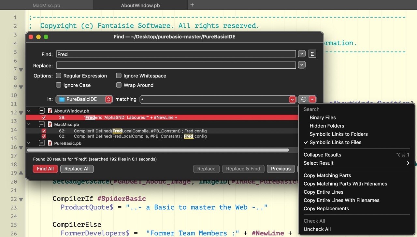Click into the Find field containing Fred
This screenshot has width=417, height=237.
click(x=176, y=54)
